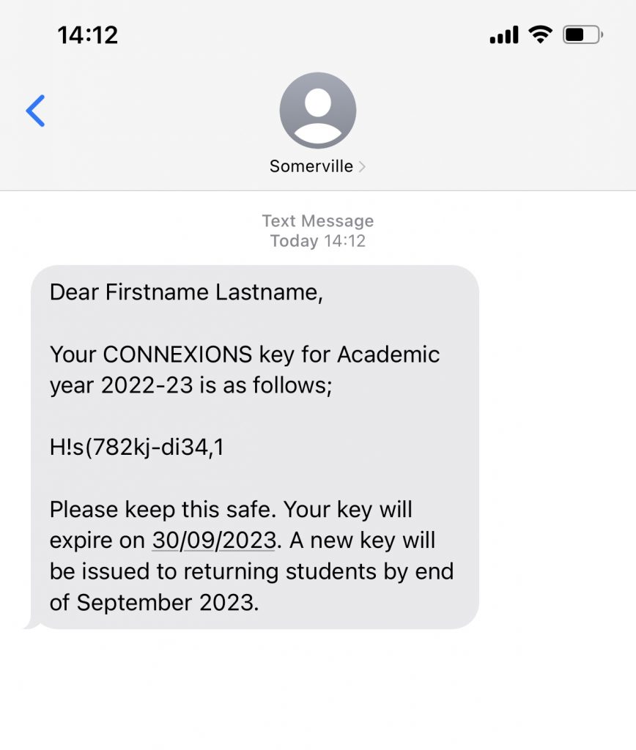Tap the cellular signal bars icon
The width and height of the screenshot is (636, 750).
504,35
